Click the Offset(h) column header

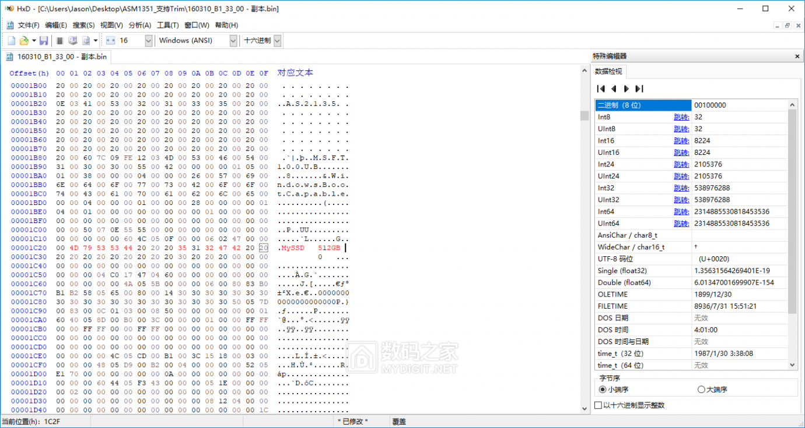[29, 73]
